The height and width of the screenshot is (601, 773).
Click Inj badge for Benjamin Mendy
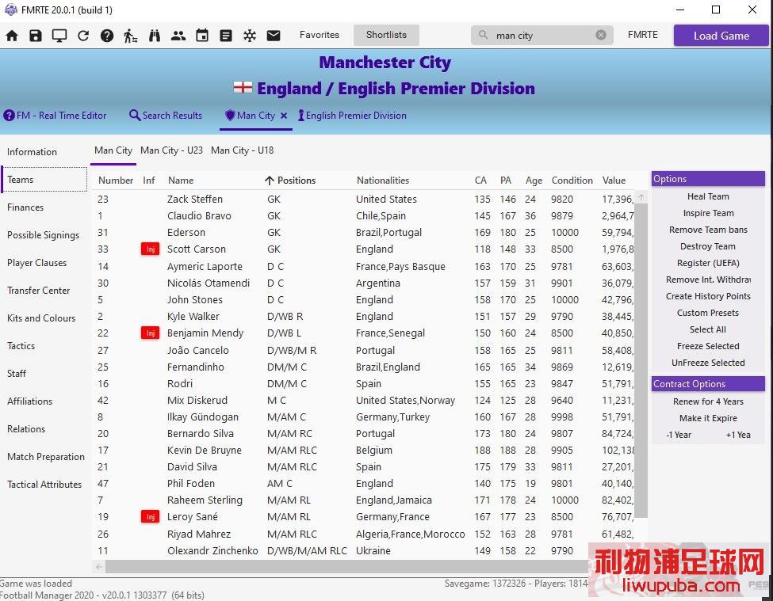[x=151, y=333]
